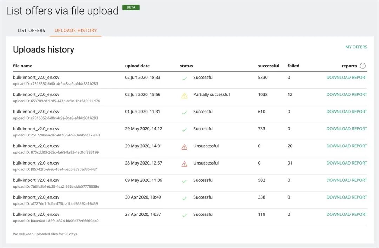
Task: Click the 'failed' column header
Action: pos(293,66)
